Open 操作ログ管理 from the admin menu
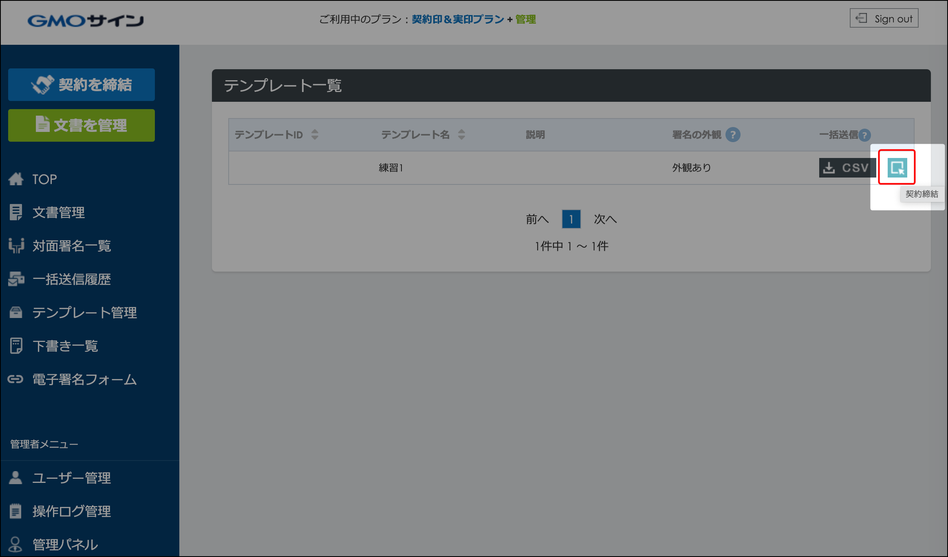This screenshot has height=557, width=948. pos(71,511)
